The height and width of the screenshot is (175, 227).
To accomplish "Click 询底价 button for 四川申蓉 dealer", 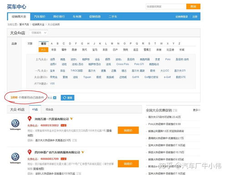I will (128, 164).
